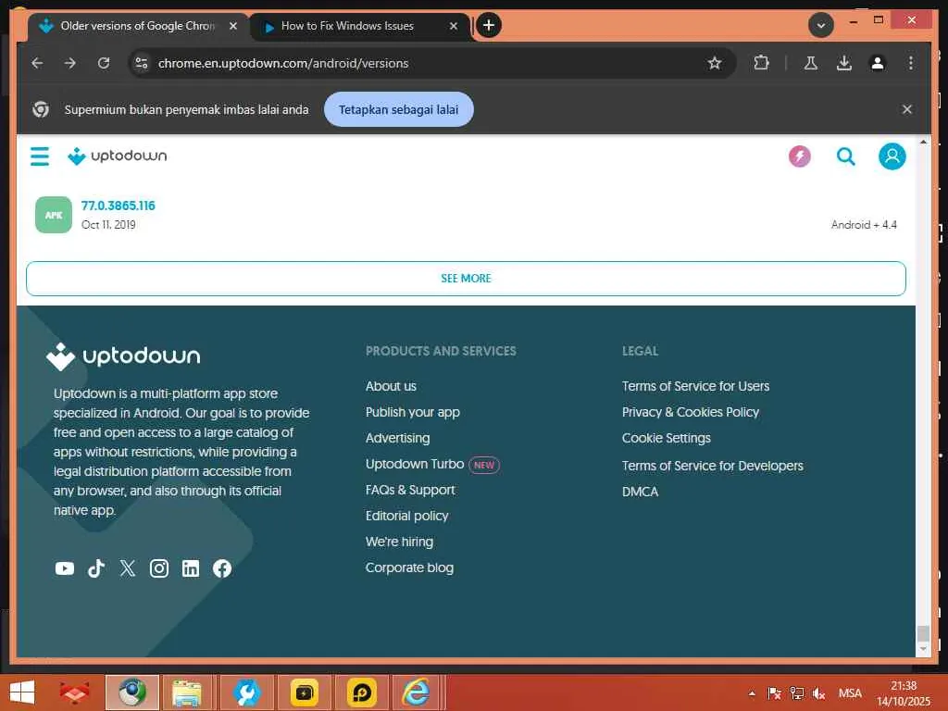
Task: Open the About us link
Action: tap(392, 386)
